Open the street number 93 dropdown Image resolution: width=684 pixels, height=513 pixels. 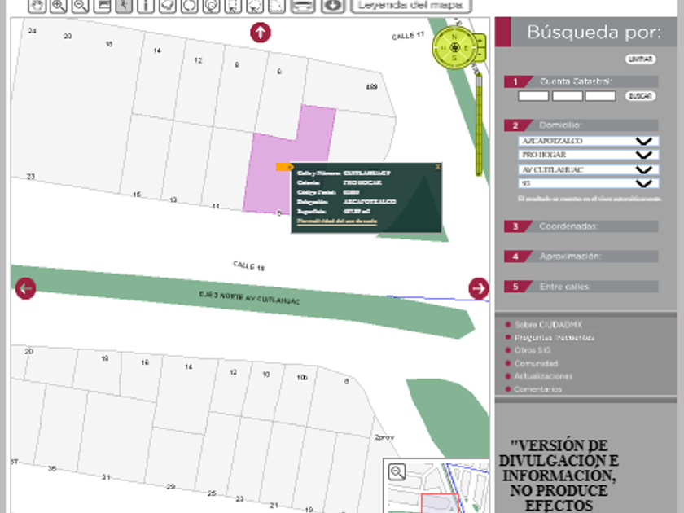(x=589, y=183)
